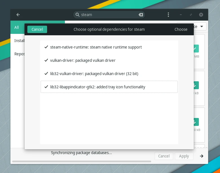Cancel the optional dependencies dialog

(x=37, y=29)
